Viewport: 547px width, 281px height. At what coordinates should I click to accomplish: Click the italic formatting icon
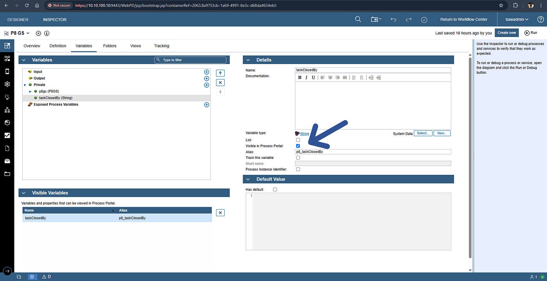pyautogui.click(x=306, y=78)
